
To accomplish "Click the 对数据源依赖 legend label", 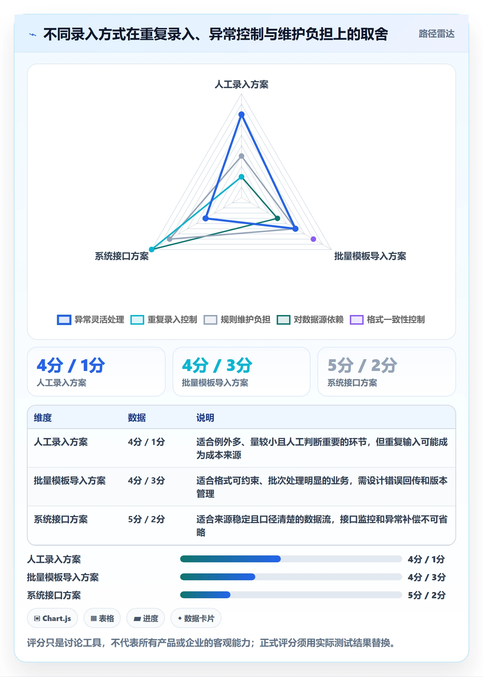I will 319,320.
